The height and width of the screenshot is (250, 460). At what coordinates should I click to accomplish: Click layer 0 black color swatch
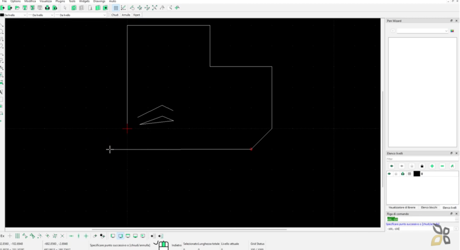click(416, 174)
